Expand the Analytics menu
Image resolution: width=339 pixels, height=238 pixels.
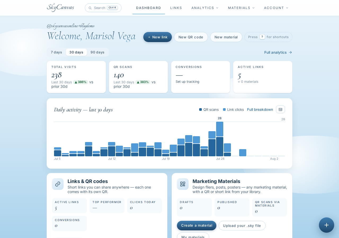point(205,8)
